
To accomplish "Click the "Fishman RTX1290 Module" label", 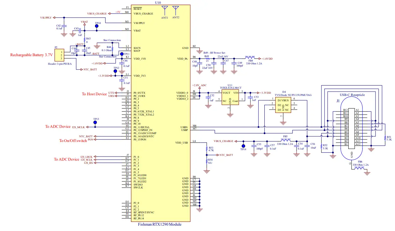I will pyautogui.click(x=160, y=224).
